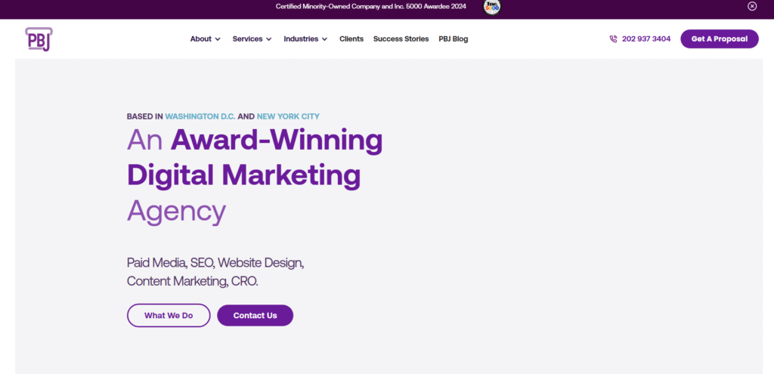The height and width of the screenshot is (374, 774).
Task: Click the phone icon beside 202 937 3404
Action: (x=613, y=39)
